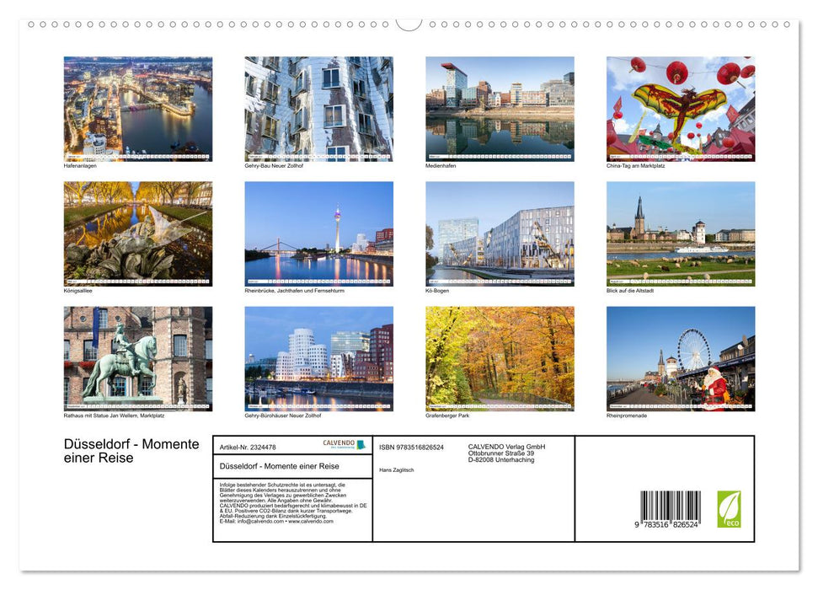Click caption 'Rheinbrücke, Jachthafen und Fernsehturm'
Screen dimensions: 818x590
coord(294,291)
